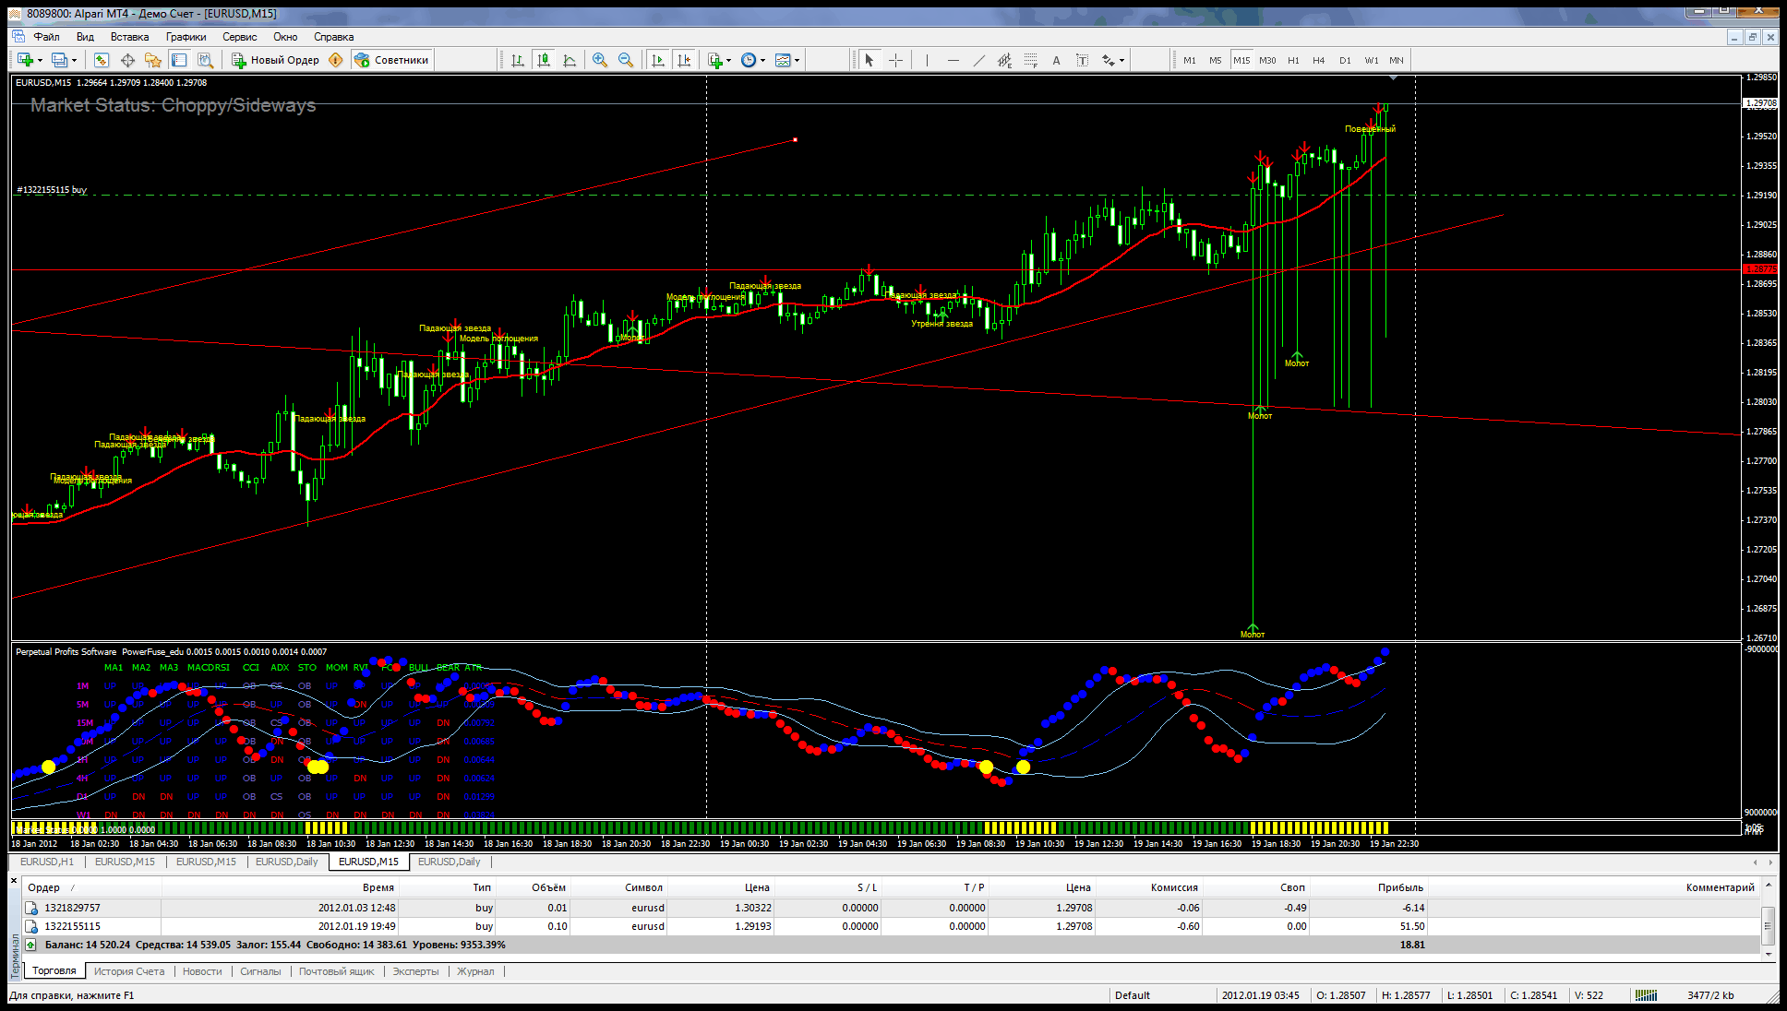This screenshot has height=1011, width=1787.
Task: Click the Новый Ордер button
Action: pos(275,60)
